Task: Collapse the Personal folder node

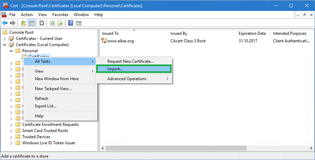Action: click(11, 51)
